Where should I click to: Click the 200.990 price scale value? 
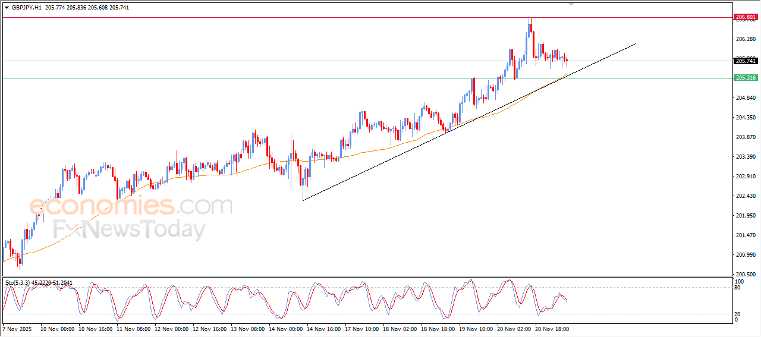tap(745, 255)
